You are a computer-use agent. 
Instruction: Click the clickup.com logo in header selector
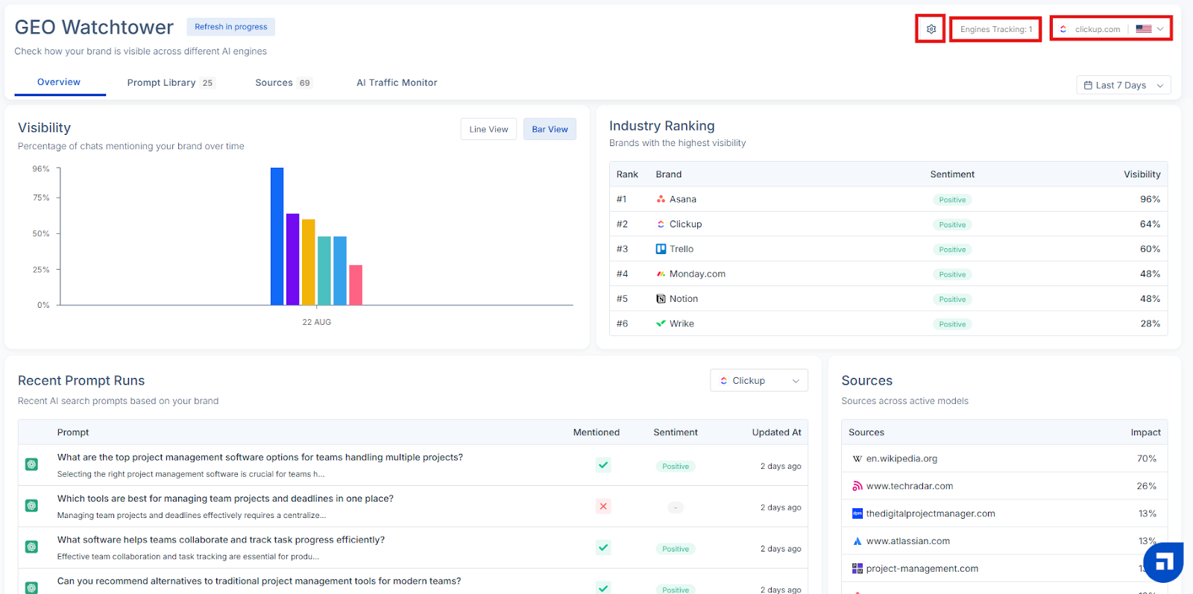[1063, 29]
